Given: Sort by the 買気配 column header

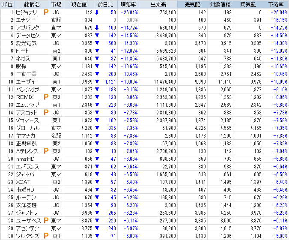Looking at the screenshot, I should pyautogui.click(x=248, y=4).
